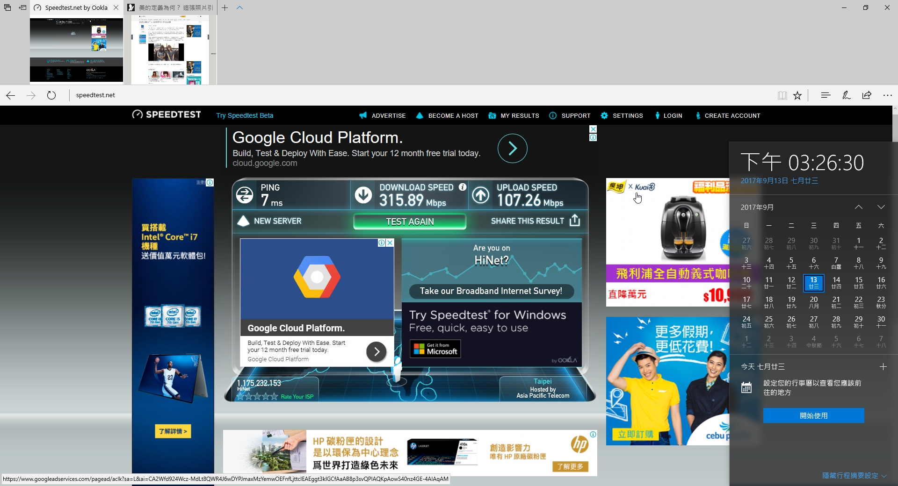Go to next month in calendar
Screen dimensions: 898x486
[x=881, y=207]
